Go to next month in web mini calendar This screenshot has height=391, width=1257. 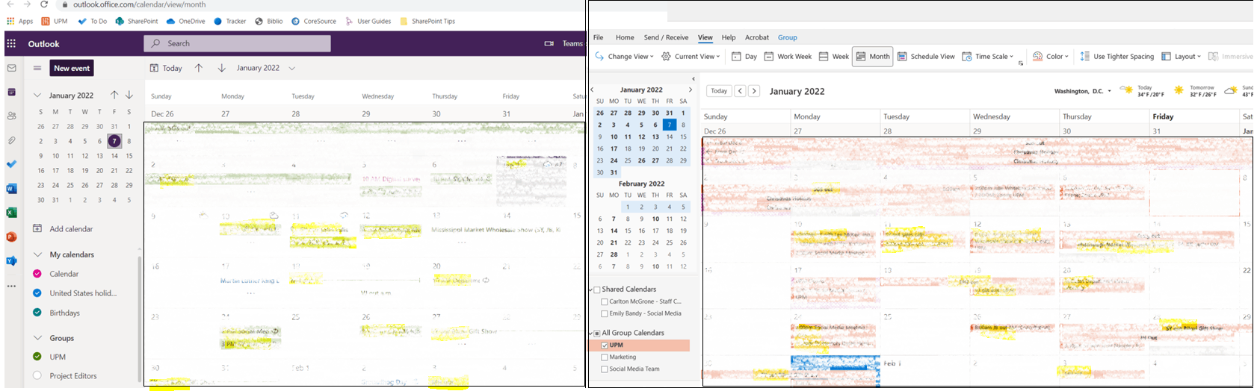pyautogui.click(x=129, y=95)
